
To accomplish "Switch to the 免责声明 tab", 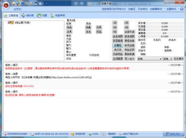I will click(58, 15).
